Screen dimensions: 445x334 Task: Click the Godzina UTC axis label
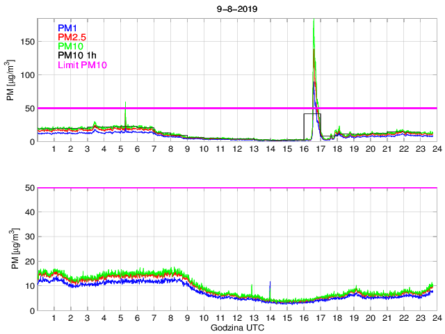[236, 327]
